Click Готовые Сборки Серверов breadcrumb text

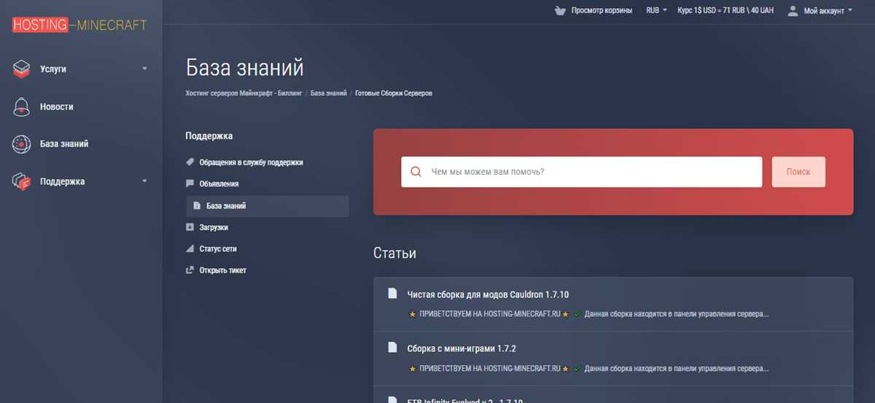(394, 93)
